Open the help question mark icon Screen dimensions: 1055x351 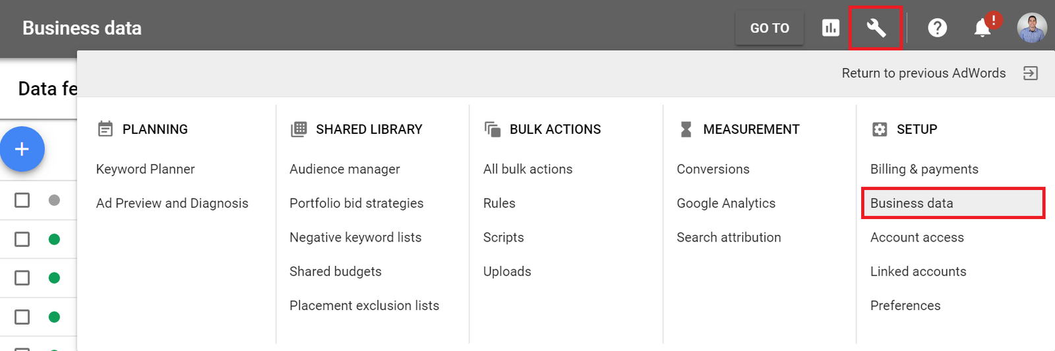click(937, 28)
